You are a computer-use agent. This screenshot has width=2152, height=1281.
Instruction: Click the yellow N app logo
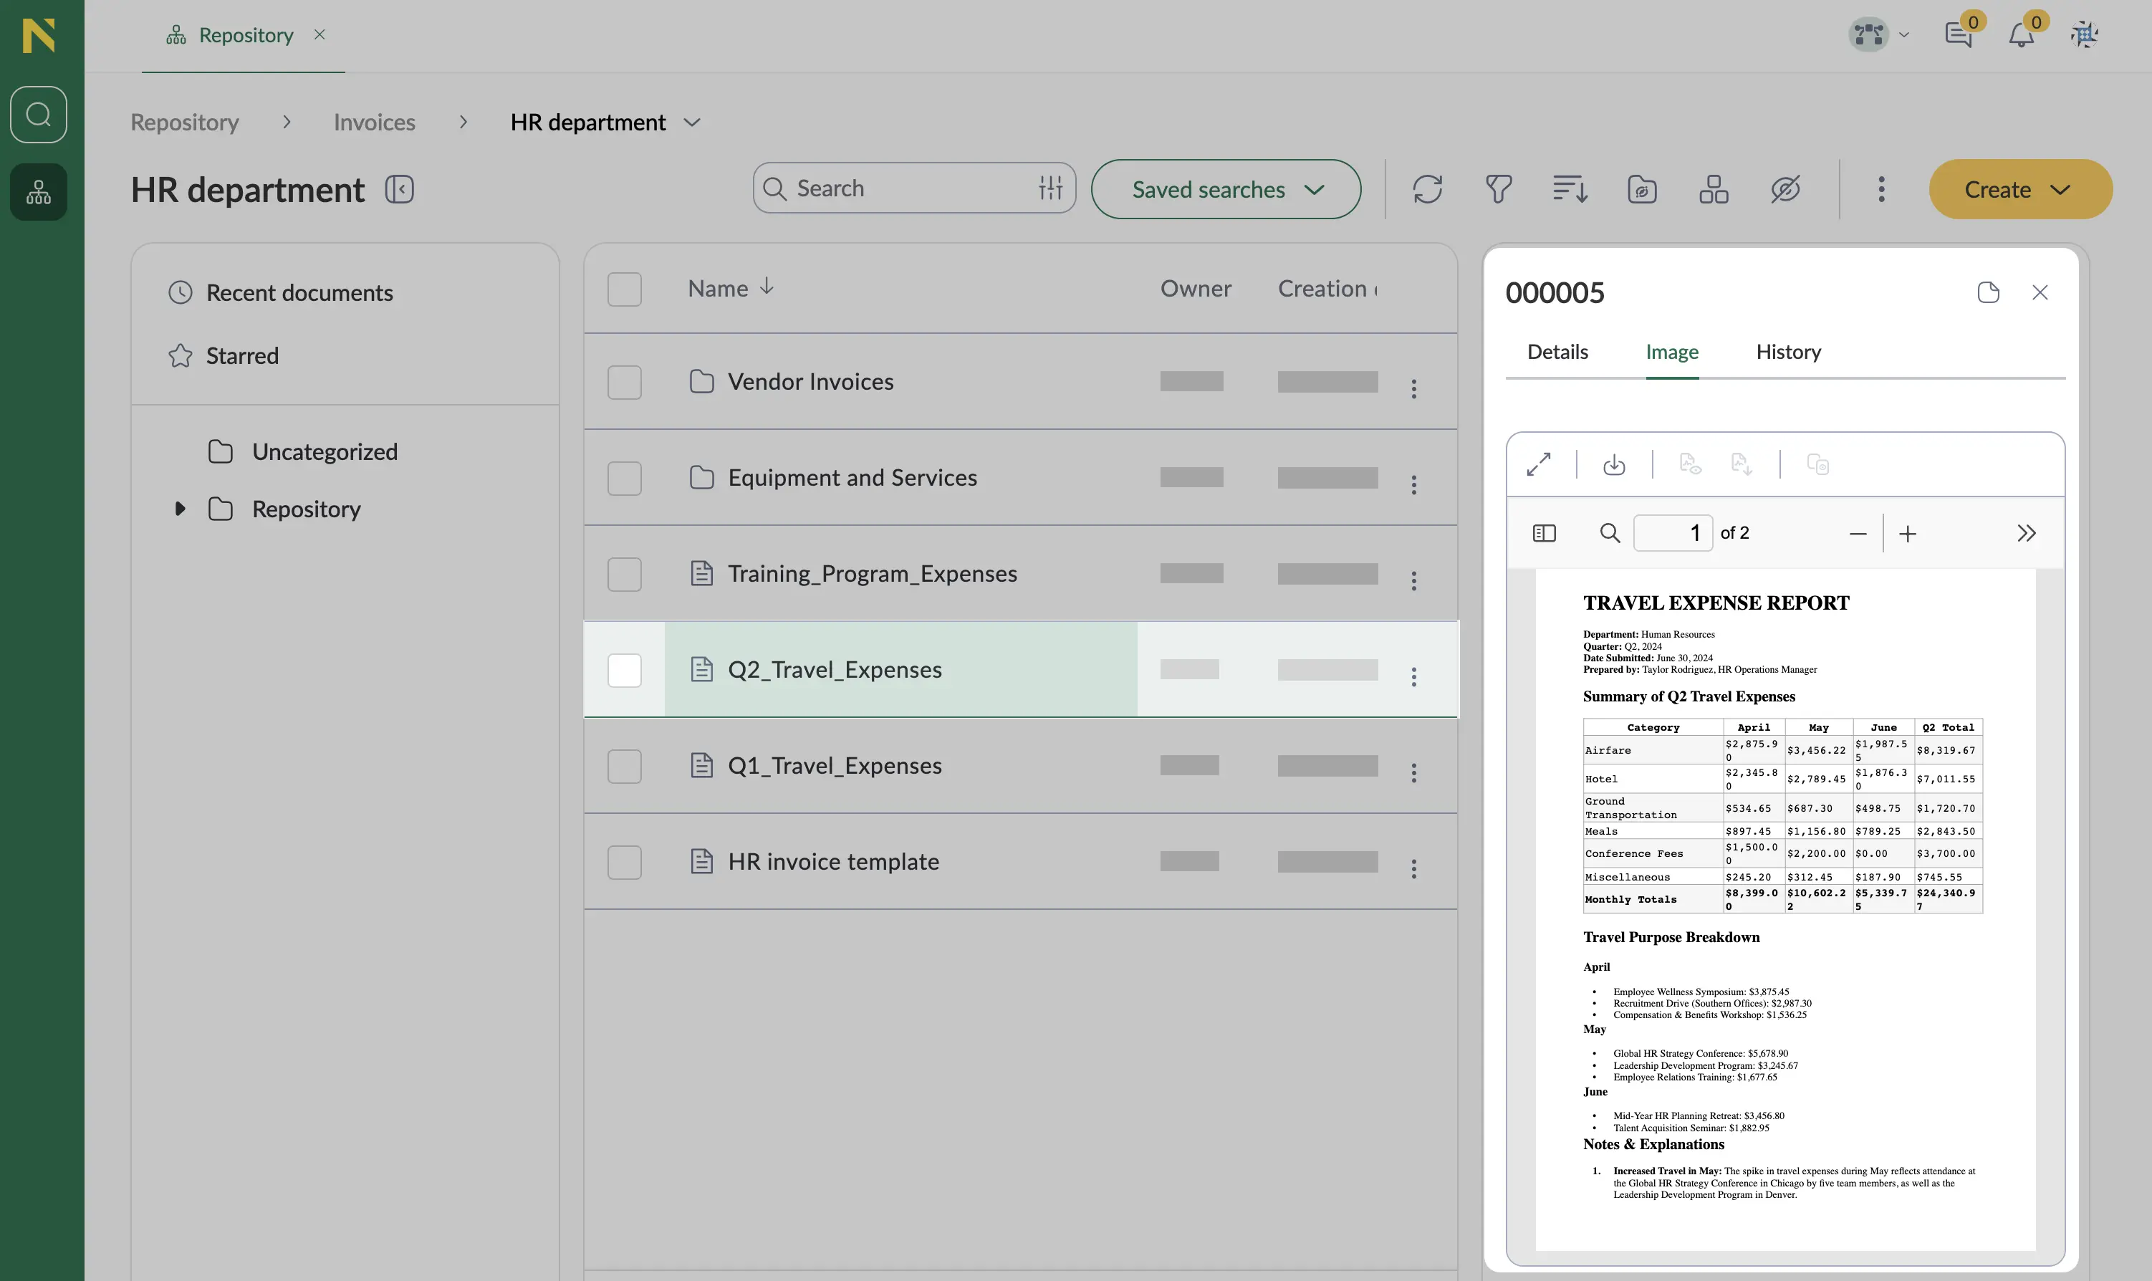pos(39,35)
